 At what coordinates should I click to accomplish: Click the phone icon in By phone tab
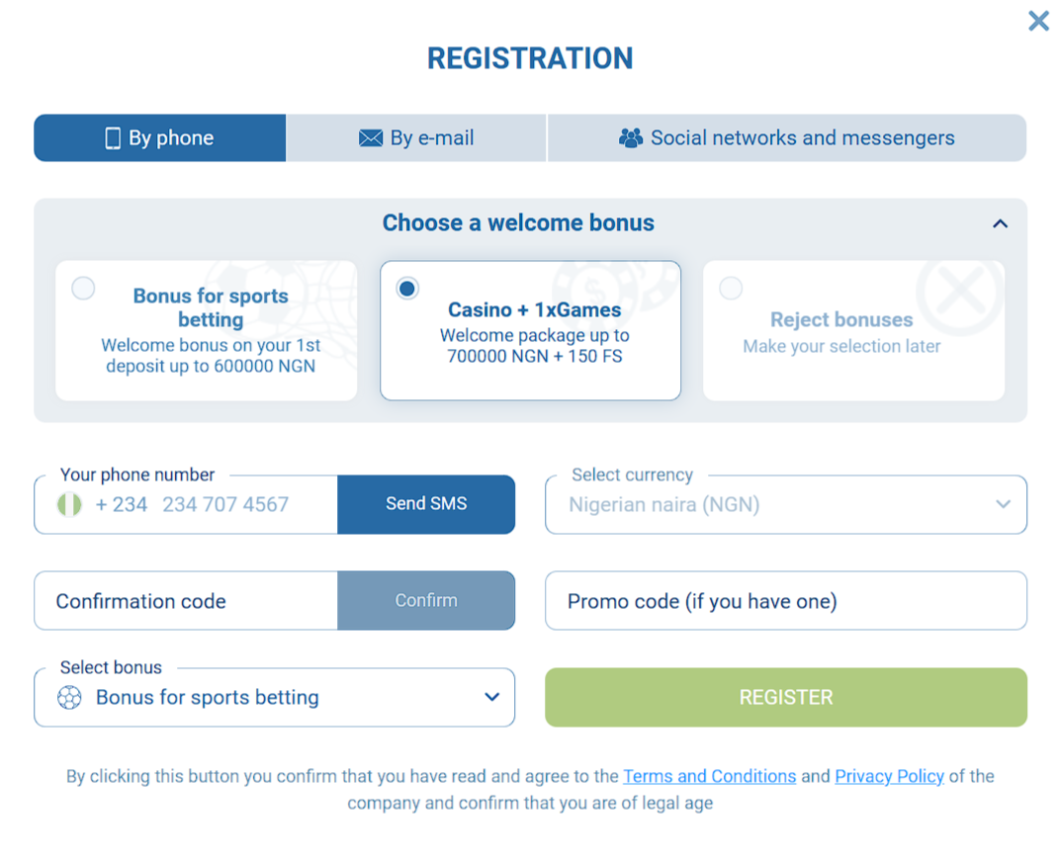pos(113,138)
